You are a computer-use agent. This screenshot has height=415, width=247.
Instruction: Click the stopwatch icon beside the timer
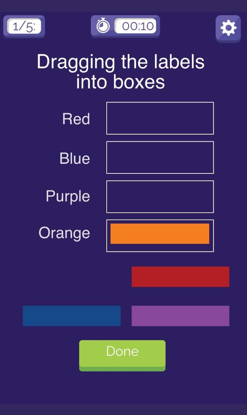coord(103,26)
